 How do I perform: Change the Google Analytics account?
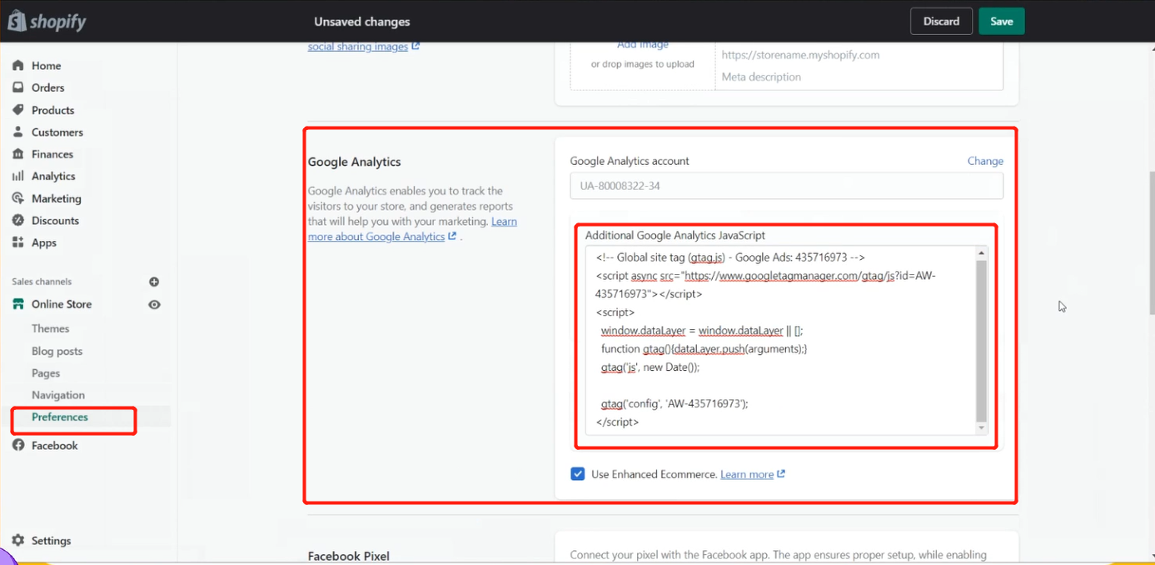985,161
